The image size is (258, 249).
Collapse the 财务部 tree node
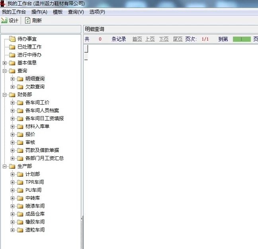4,95
